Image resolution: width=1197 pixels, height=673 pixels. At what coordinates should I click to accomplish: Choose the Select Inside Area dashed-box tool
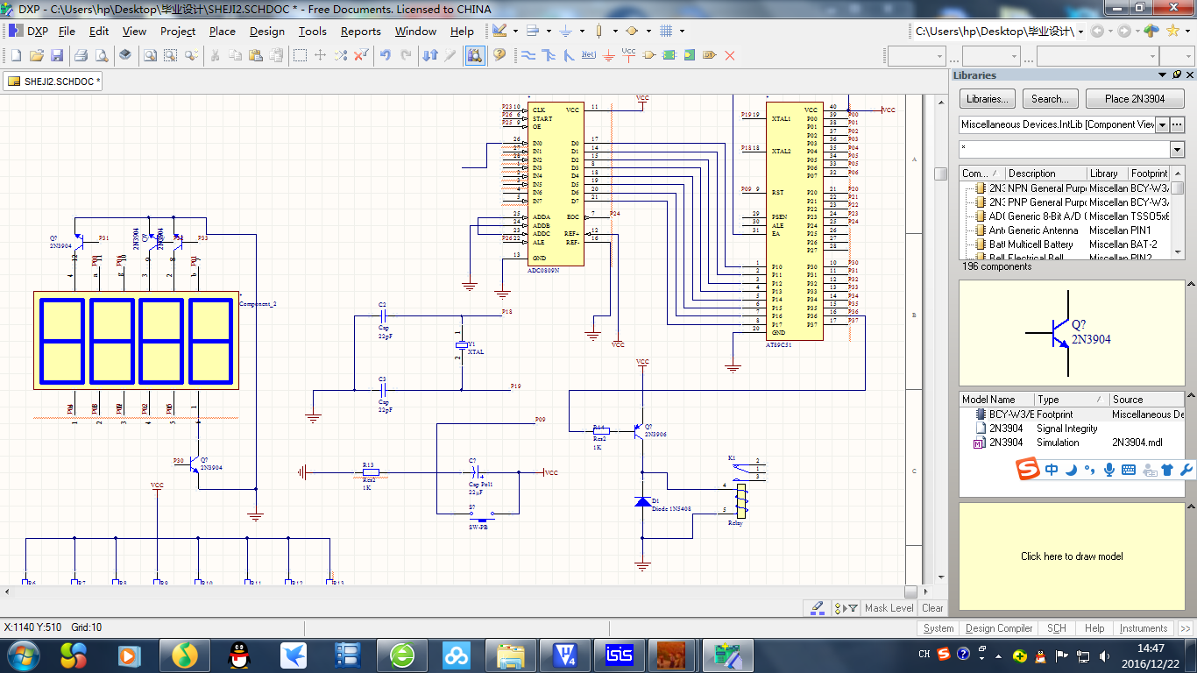(300, 55)
